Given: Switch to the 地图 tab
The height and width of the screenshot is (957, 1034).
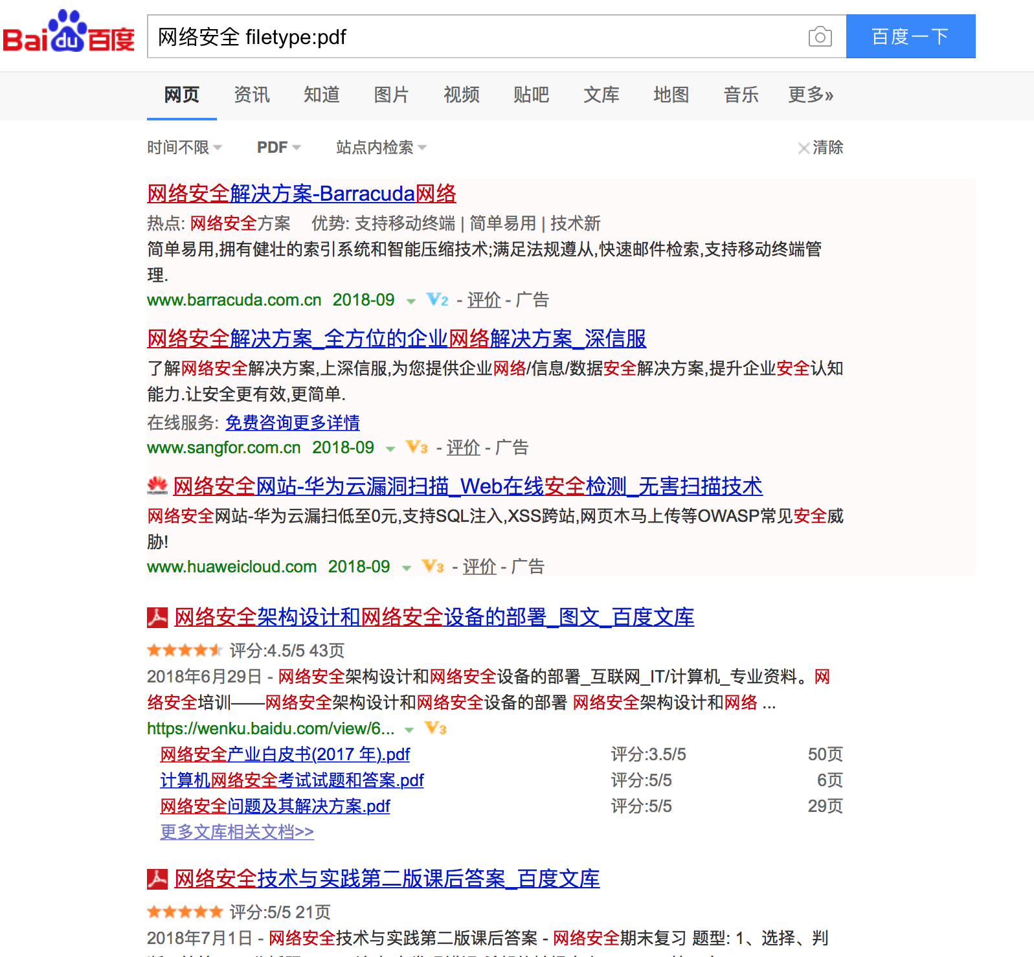Looking at the screenshot, I should 671,95.
